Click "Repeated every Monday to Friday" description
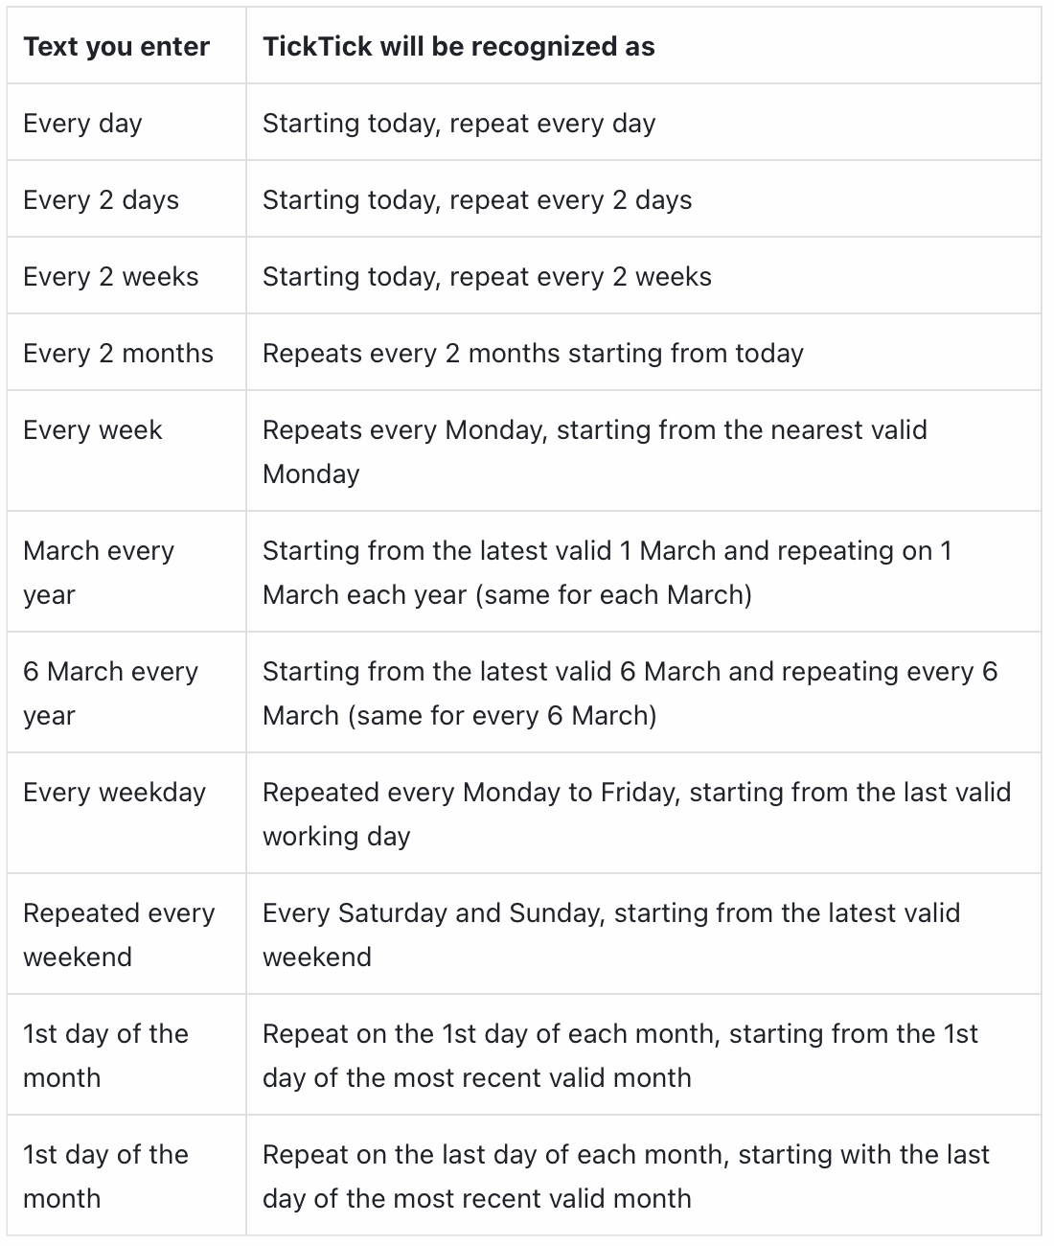Image resolution: width=1054 pixels, height=1246 pixels. click(636, 814)
